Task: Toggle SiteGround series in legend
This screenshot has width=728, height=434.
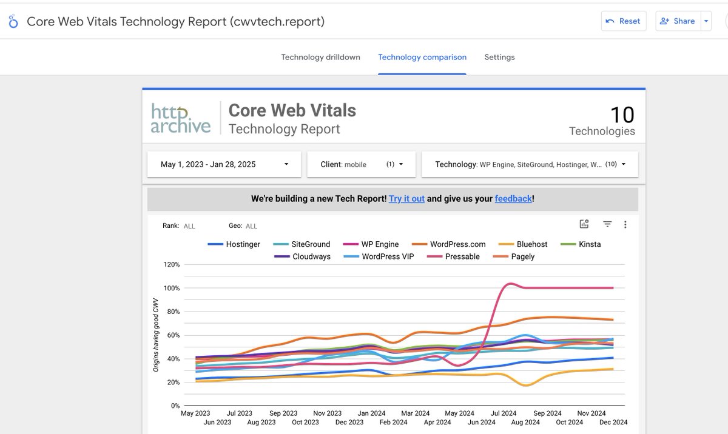Action: pyautogui.click(x=302, y=244)
